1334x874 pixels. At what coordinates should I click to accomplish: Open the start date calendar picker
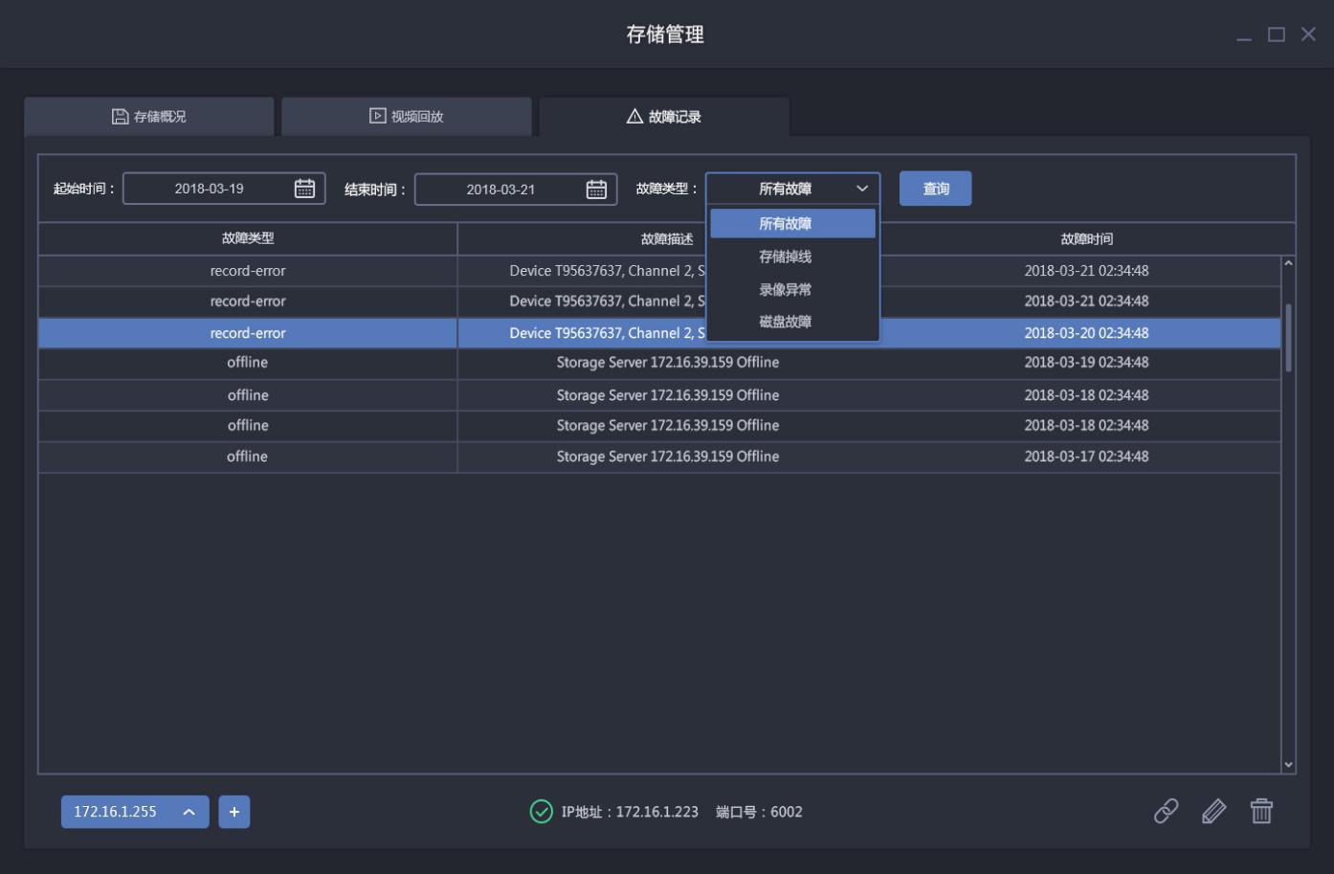tap(304, 189)
